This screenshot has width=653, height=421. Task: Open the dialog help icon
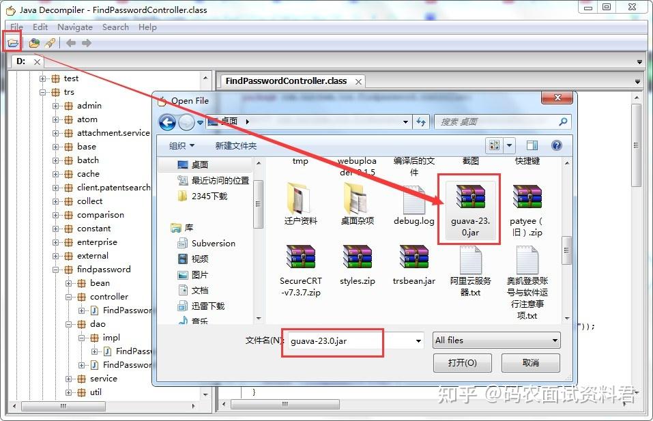tap(556, 145)
